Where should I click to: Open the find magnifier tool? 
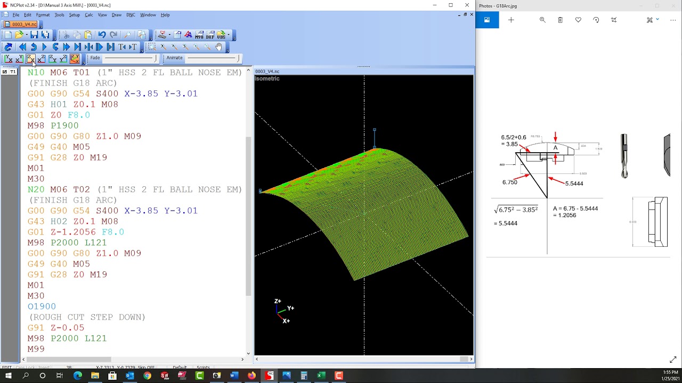coord(127,35)
